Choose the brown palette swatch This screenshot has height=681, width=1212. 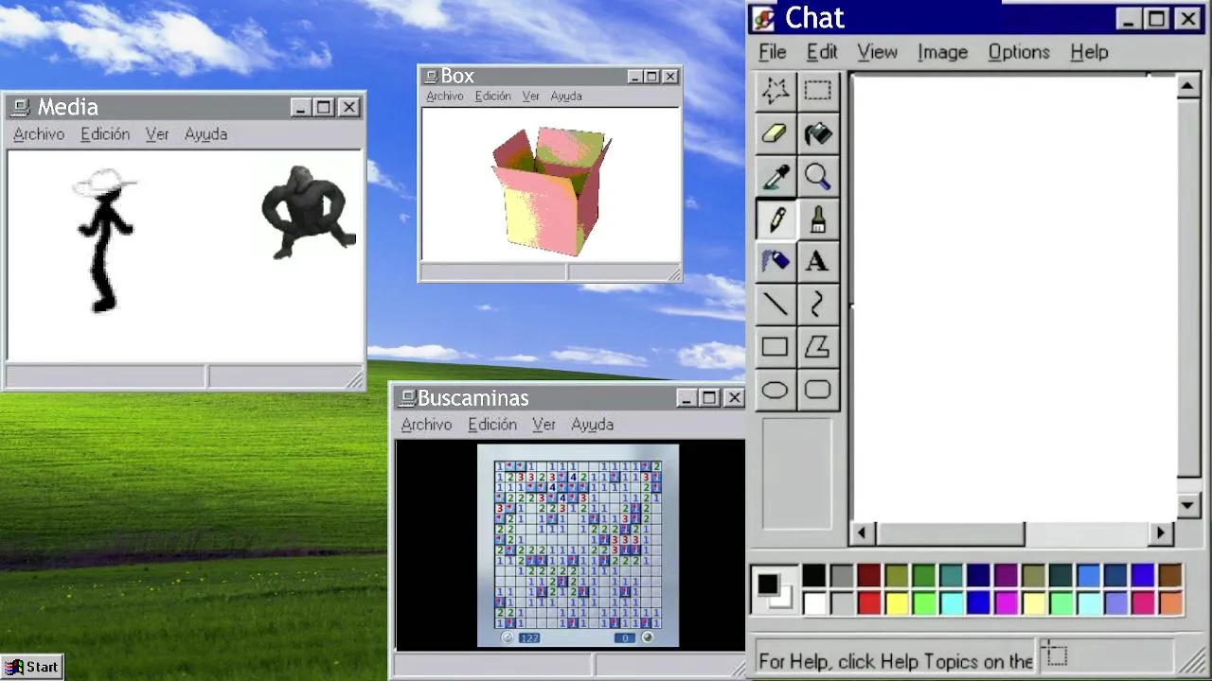coord(1170,576)
